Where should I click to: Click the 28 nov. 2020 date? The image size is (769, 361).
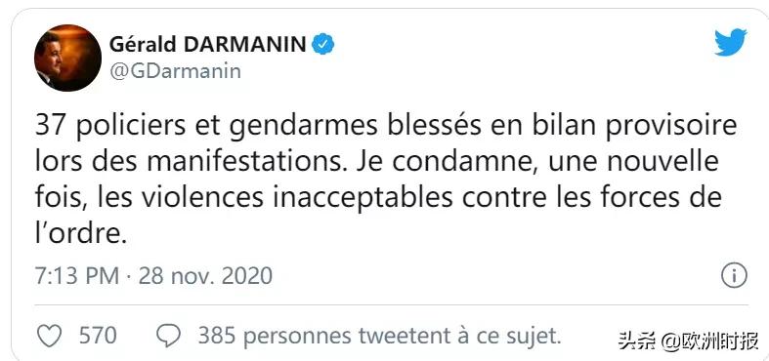205,276
